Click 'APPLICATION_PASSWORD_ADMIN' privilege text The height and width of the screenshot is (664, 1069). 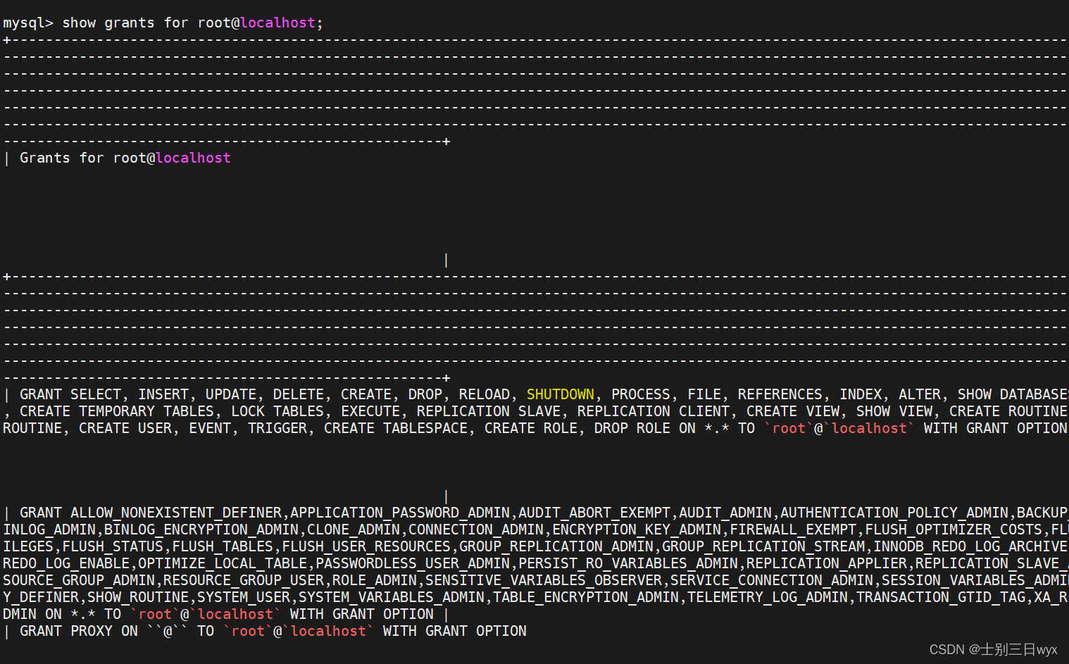400,513
